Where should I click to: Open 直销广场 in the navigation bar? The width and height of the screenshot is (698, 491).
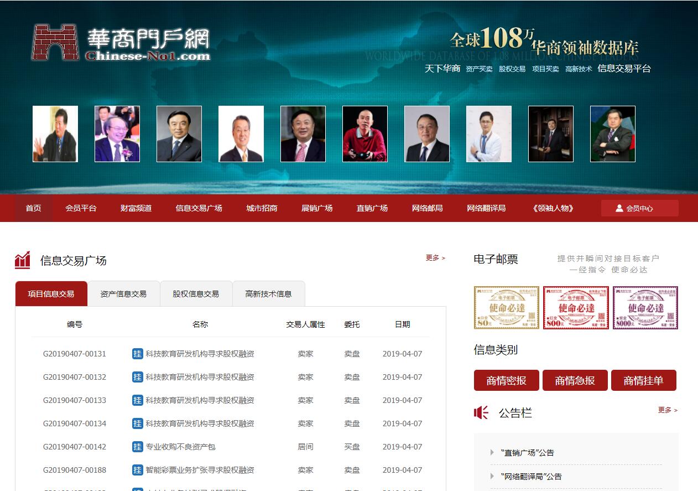372,208
